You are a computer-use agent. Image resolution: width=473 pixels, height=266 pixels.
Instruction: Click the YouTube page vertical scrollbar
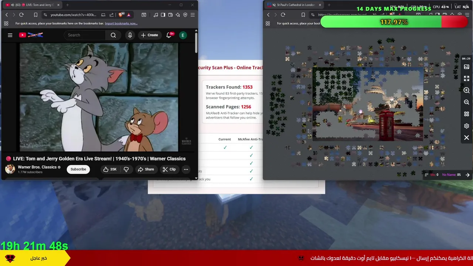coord(196,43)
